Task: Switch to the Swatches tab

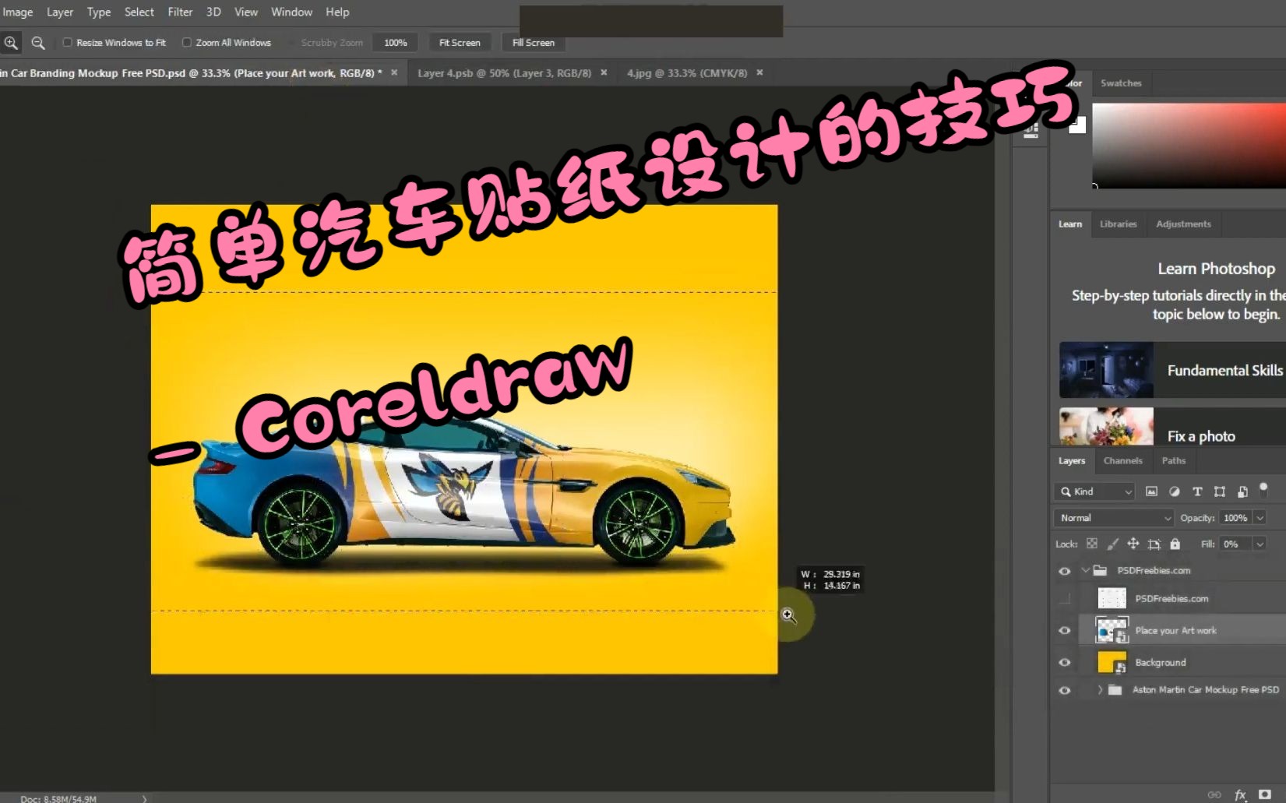Action: (1121, 83)
